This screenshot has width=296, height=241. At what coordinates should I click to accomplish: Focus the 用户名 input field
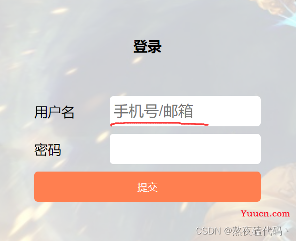pyautogui.click(x=185, y=111)
